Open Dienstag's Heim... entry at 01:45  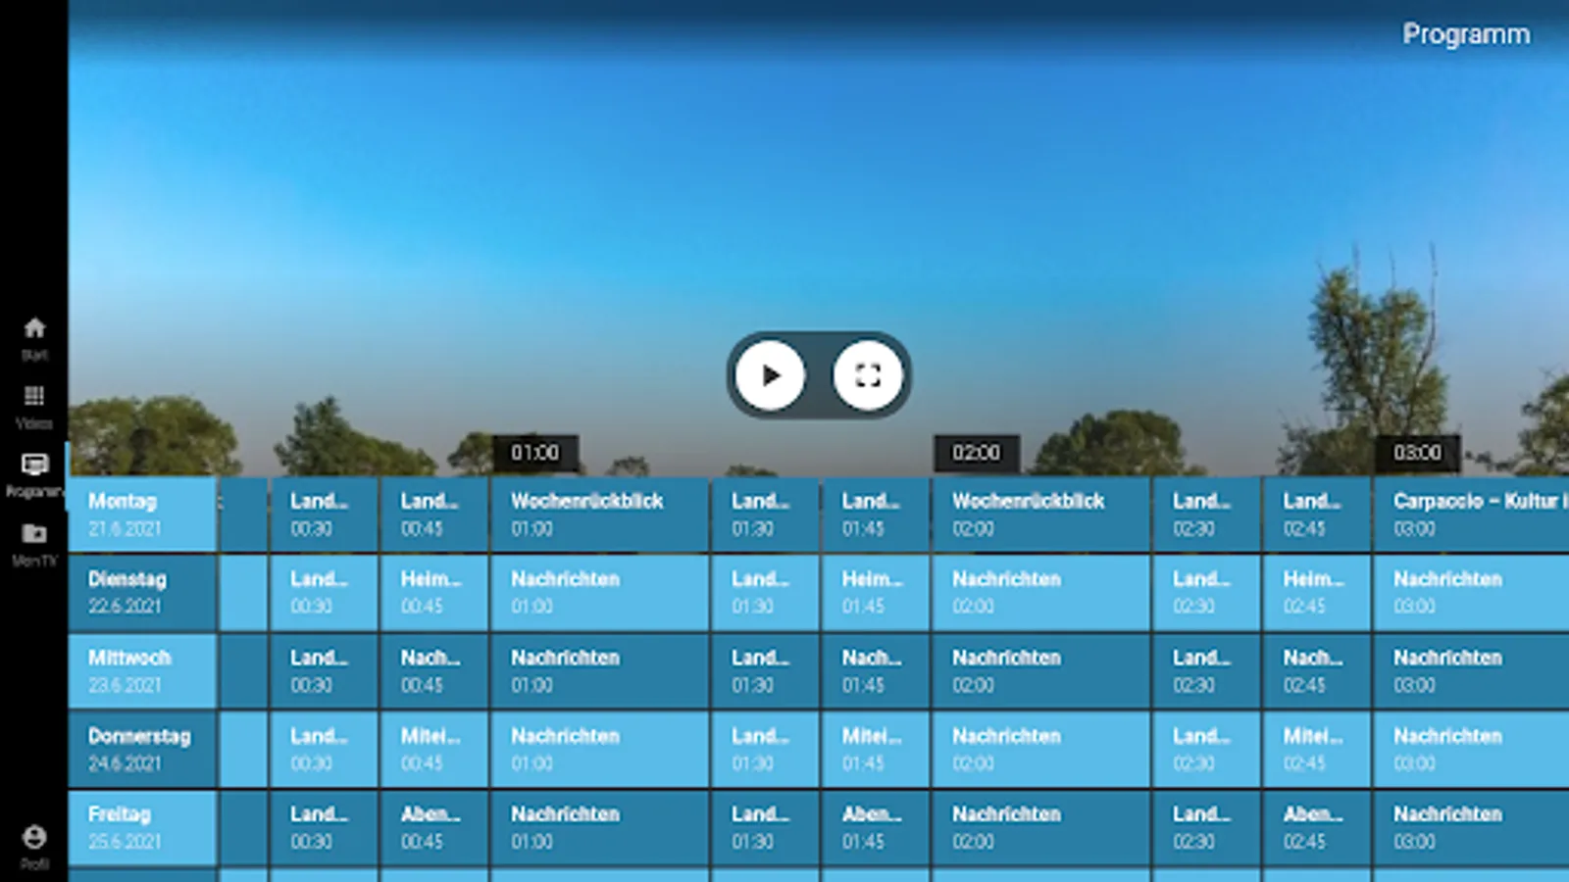[x=876, y=593]
